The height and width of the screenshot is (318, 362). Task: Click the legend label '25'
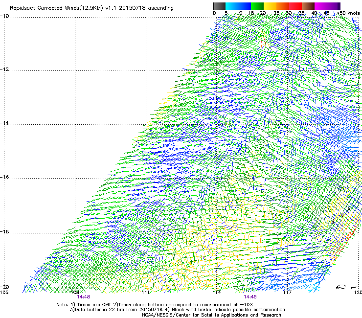tap(276, 13)
